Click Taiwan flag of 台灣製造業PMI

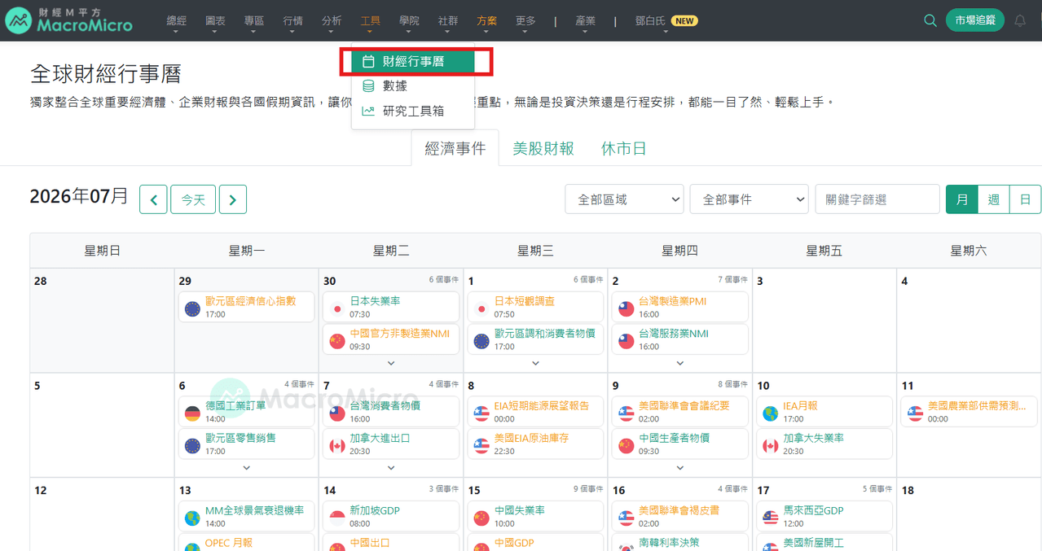pyautogui.click(x=626, y=309)
